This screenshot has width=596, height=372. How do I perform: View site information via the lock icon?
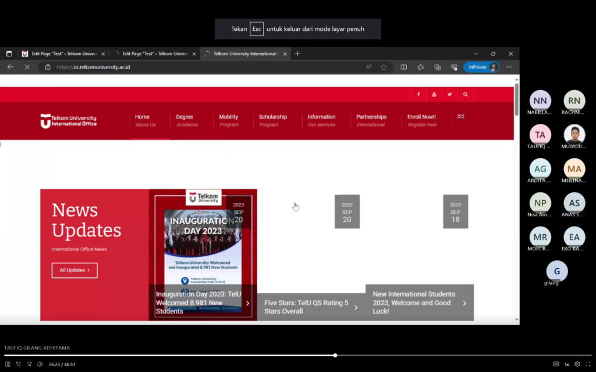tap(48, 67)
